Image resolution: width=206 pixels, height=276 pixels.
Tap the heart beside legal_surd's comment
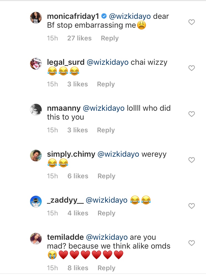click(192, 68)
